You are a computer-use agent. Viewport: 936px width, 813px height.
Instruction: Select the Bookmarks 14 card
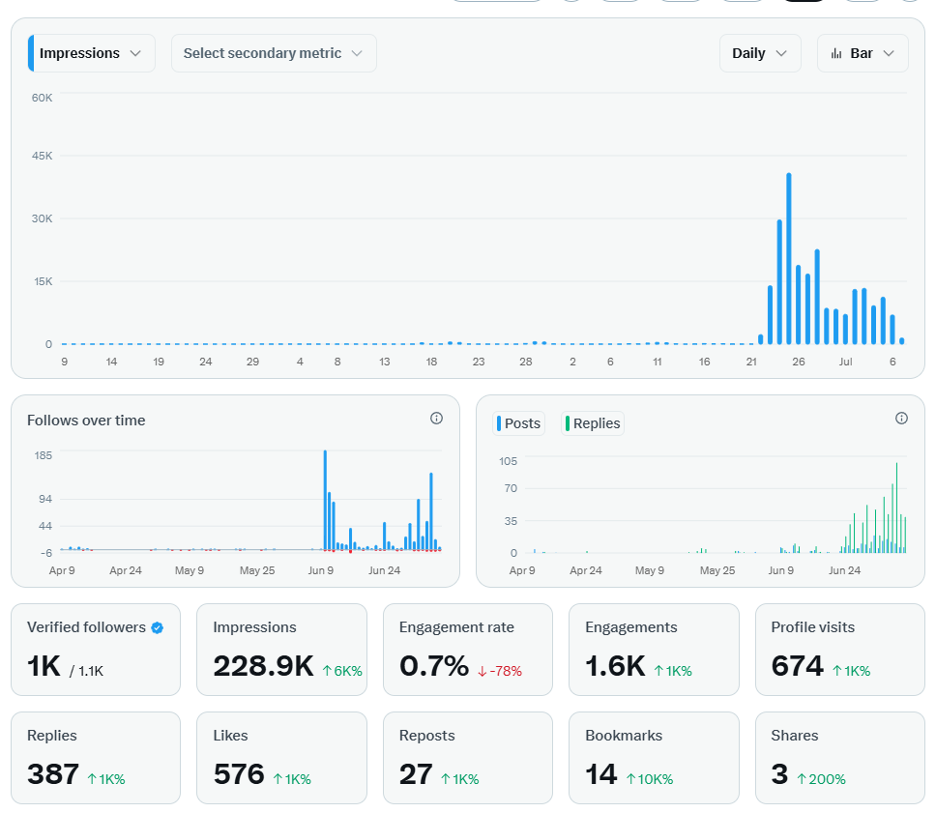tap(654, 758)
